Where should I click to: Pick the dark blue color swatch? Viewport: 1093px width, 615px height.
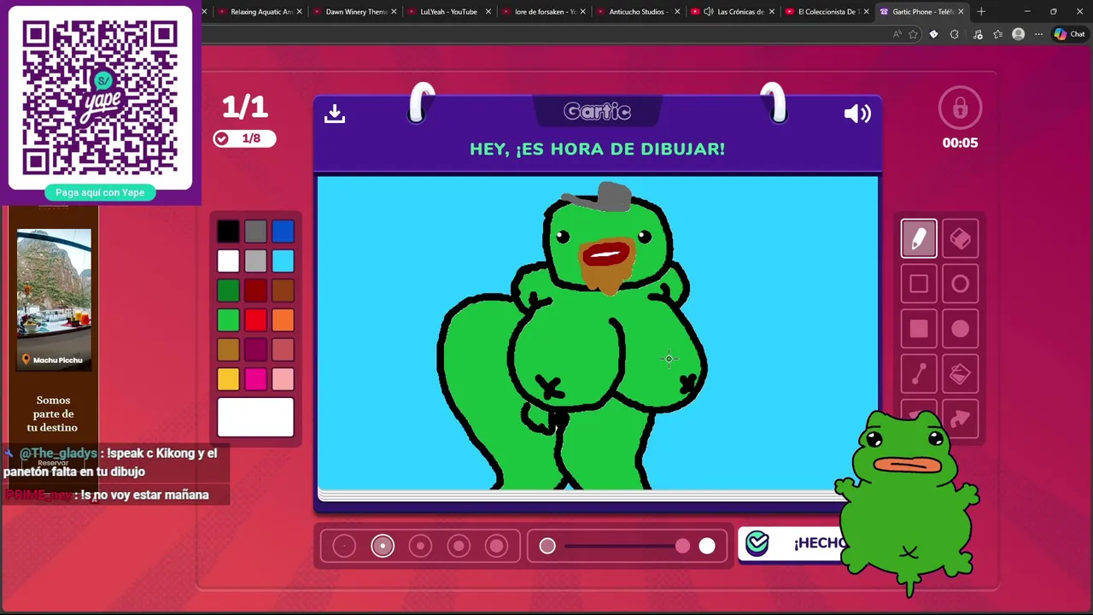point(283,231)
